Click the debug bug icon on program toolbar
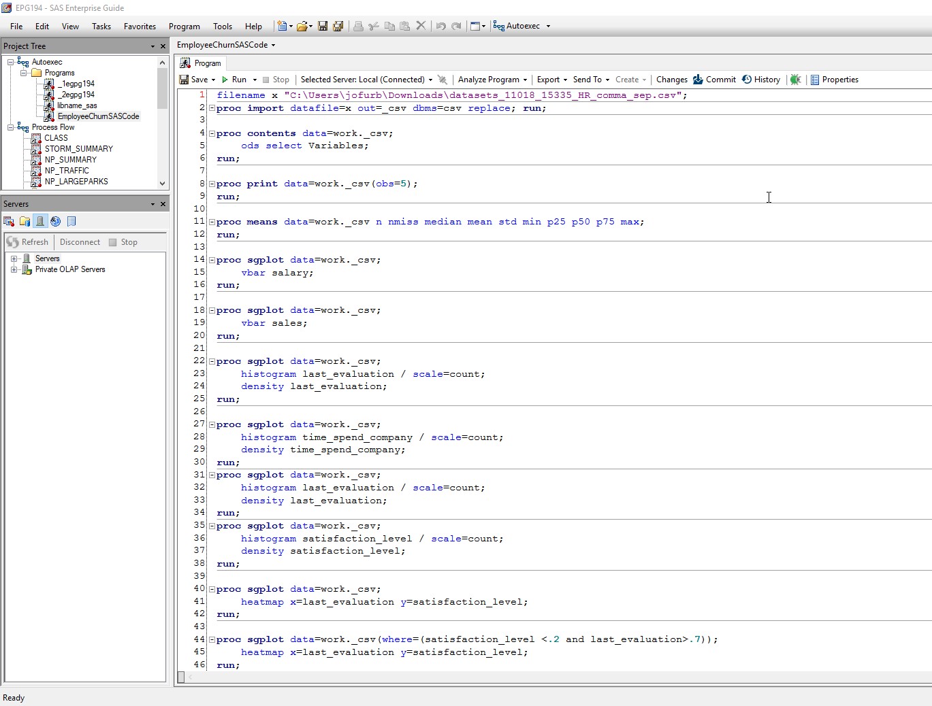Image resolution: width=932 pixels, height=706 pixels. [795, 80]
